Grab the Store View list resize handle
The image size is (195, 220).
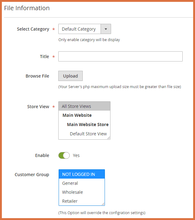[x=109, y=138]
